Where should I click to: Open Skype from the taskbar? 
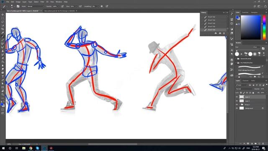(x=37, y=148)
